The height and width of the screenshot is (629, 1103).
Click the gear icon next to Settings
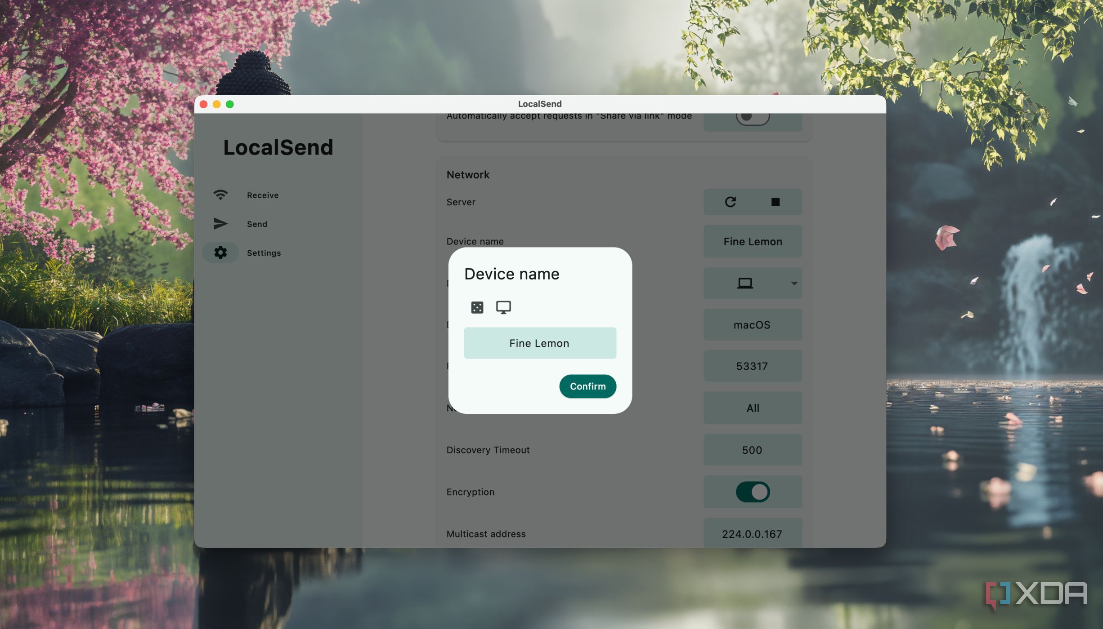tap(220, 252)
